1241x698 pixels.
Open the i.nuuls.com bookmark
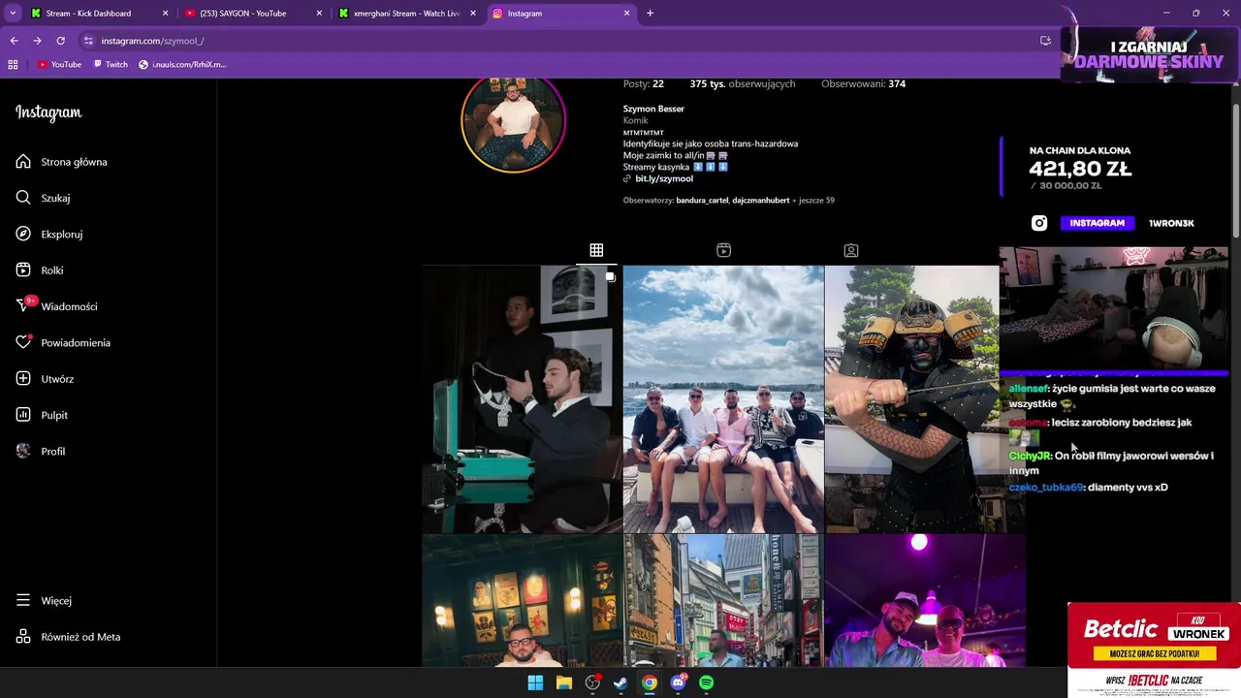tap(182, 64)
